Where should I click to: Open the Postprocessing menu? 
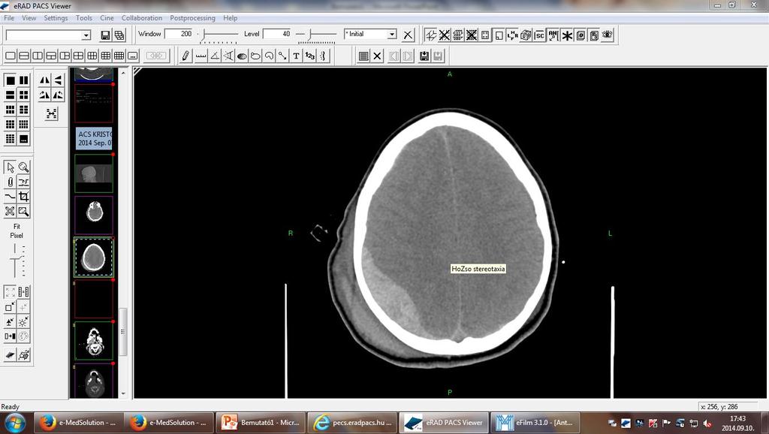(x=193, y=18)
